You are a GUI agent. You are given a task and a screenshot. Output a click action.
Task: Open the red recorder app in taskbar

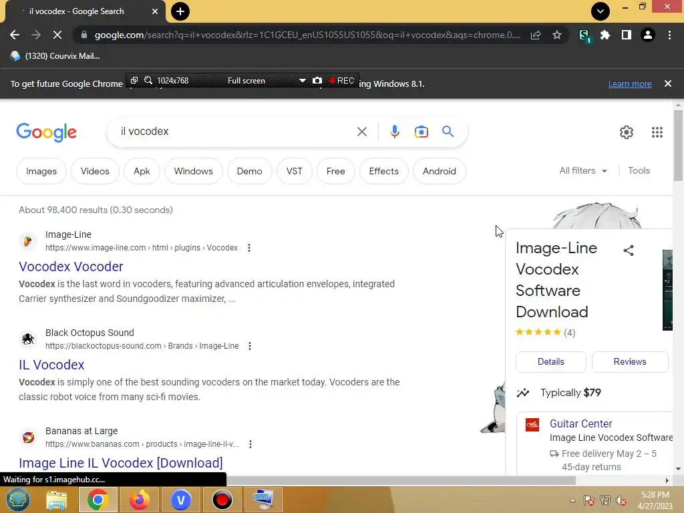point(222,500)
